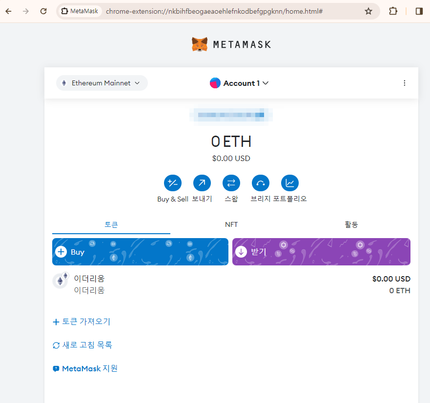Click the blurred wallet address to copy
Image resolution: width=430 pixels, height=403 pixels.
tap(231, 115)
